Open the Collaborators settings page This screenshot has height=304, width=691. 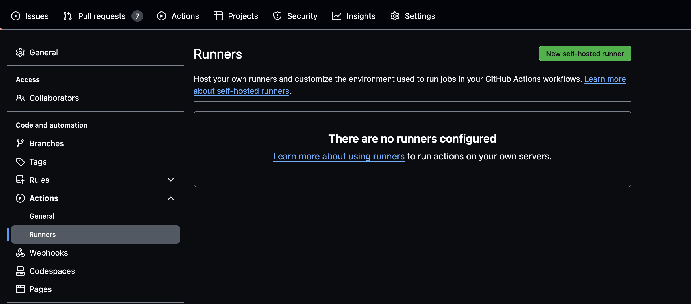pyautogui.click(x=54, y=98)
